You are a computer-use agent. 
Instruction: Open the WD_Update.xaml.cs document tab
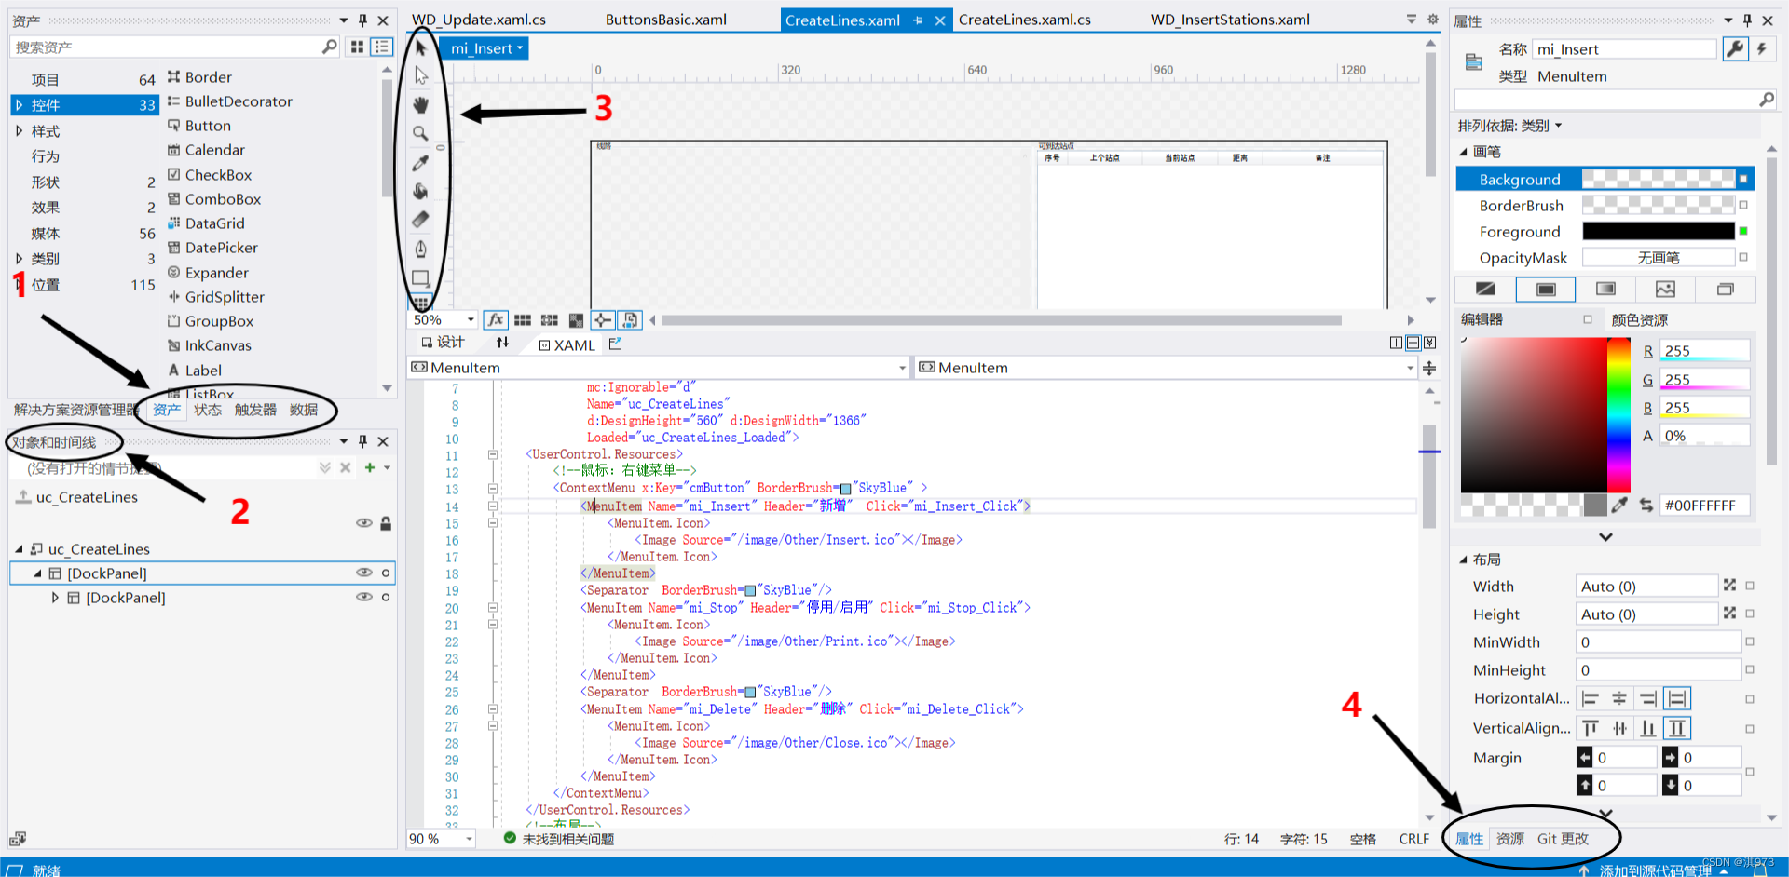479,20
